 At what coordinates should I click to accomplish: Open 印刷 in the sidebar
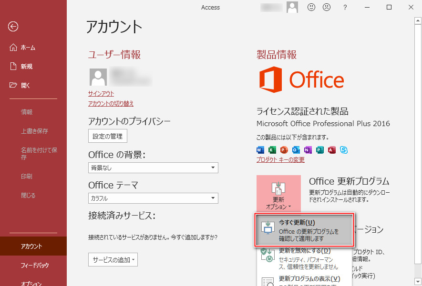coord(26,176)
